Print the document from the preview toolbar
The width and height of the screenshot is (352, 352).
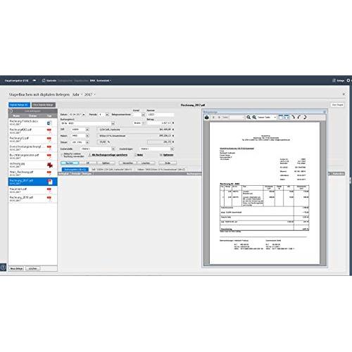(207, 117)
